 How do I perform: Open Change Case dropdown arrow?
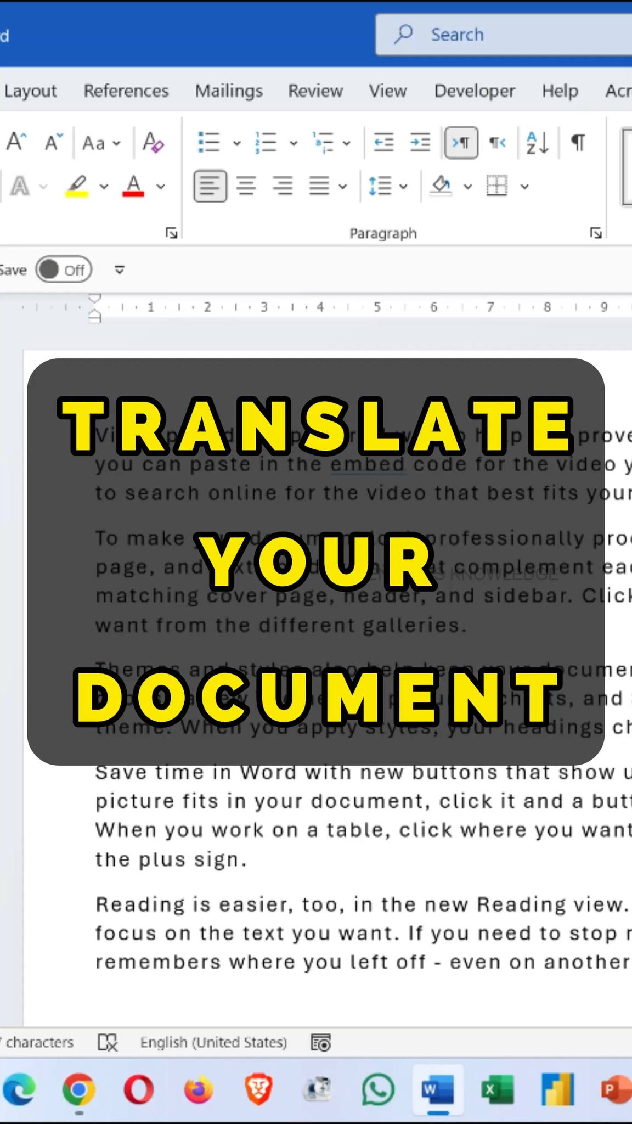(x=116, y=143)
